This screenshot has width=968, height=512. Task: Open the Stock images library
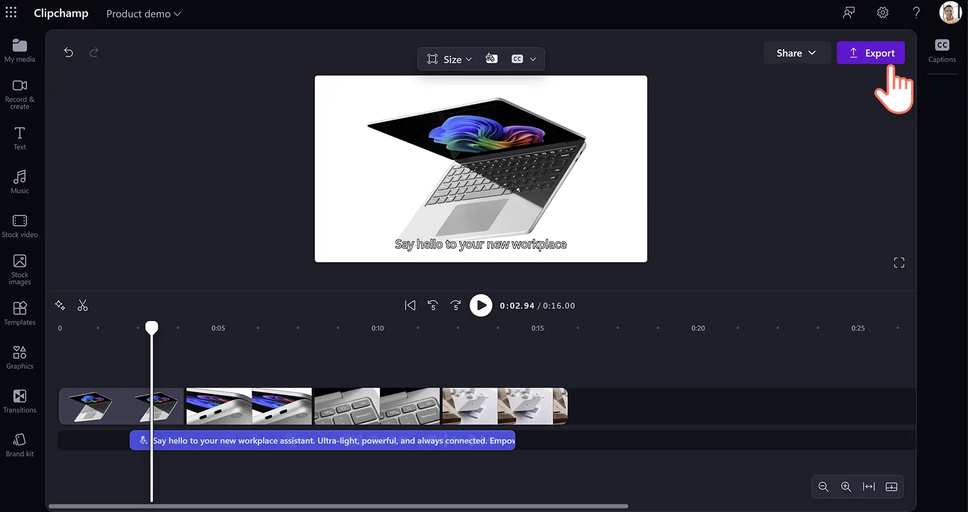pyautogui.click(x=20, y=269)
